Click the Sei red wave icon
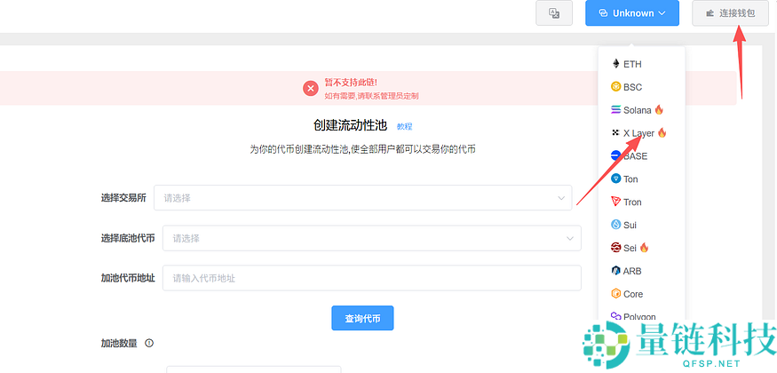The height and width of the screenshot is (373, 777). tap(616, 247)
